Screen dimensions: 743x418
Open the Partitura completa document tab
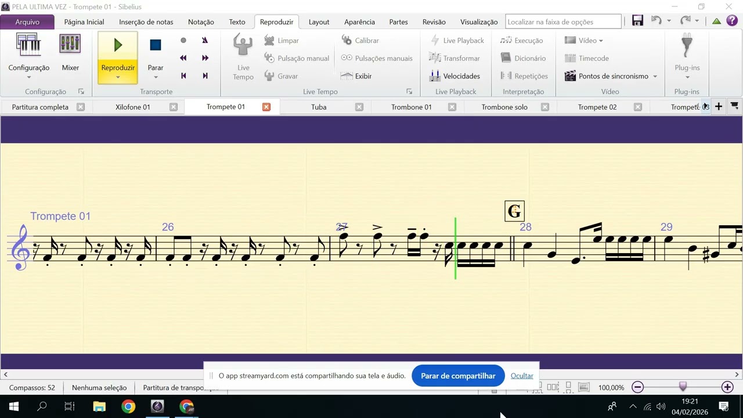tap(40, 107)
